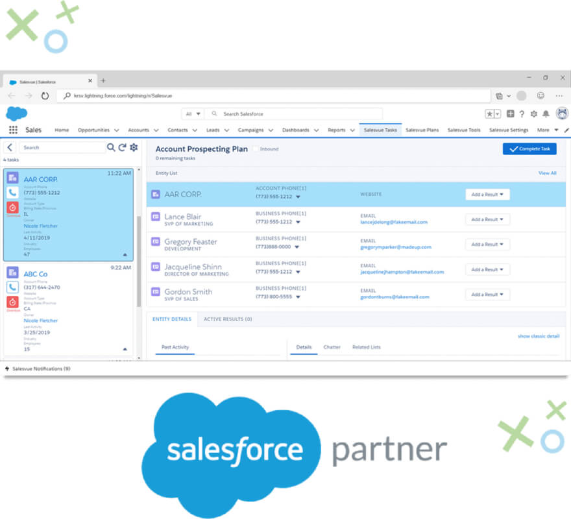The width and height of the screenshot is (571, 519).
Task: Go to the Home tab
Action: pyautogui.click(x=62, y=130)
